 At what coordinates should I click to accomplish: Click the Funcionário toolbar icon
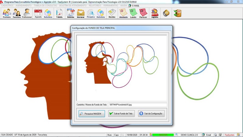coord(17,13)
